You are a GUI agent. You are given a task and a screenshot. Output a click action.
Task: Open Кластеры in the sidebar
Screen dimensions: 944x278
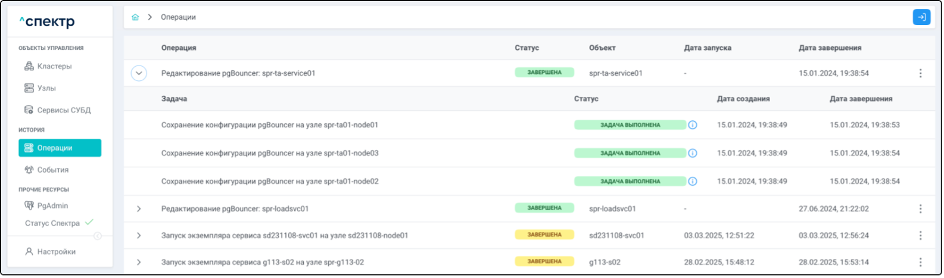coord(54,66)
